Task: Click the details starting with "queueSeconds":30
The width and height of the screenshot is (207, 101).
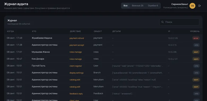Action: tap(137, 73)
